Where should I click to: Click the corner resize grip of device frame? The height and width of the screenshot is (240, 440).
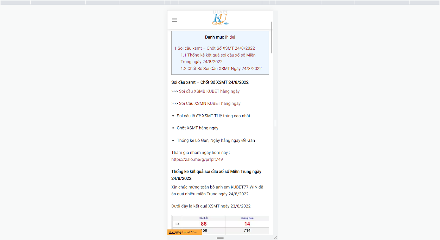pos(276,238)
